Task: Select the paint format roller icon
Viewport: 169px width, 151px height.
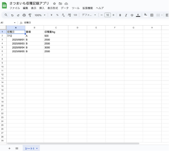Action: pyautogui.click(x=30, y=15)
